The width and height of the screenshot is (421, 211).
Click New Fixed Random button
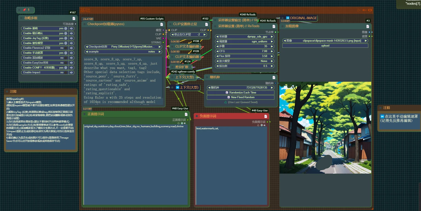[241, 97]
